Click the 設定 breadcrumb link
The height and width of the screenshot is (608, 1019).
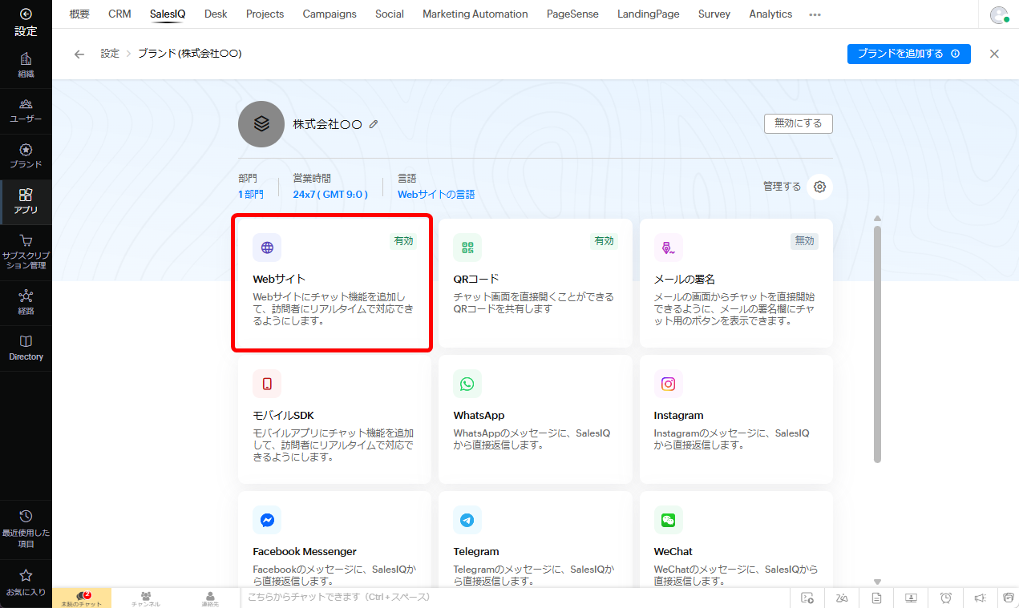[110, 54]
